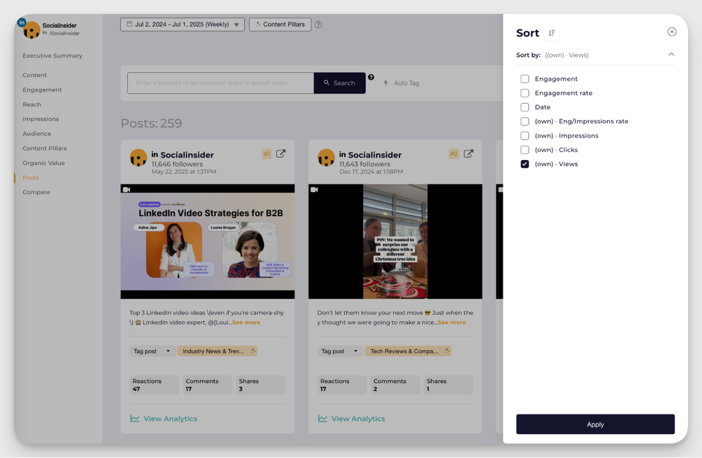Click the Auto Tag lightning icon
This screenshot has height=458, width=702.
tap(385, 83)
